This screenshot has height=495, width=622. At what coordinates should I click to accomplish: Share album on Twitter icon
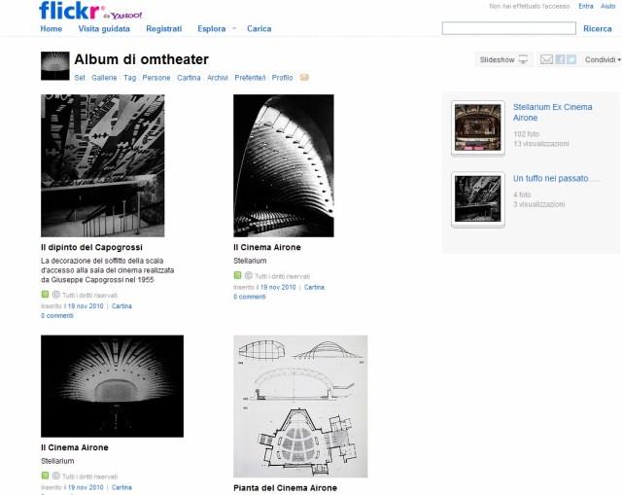571,59
